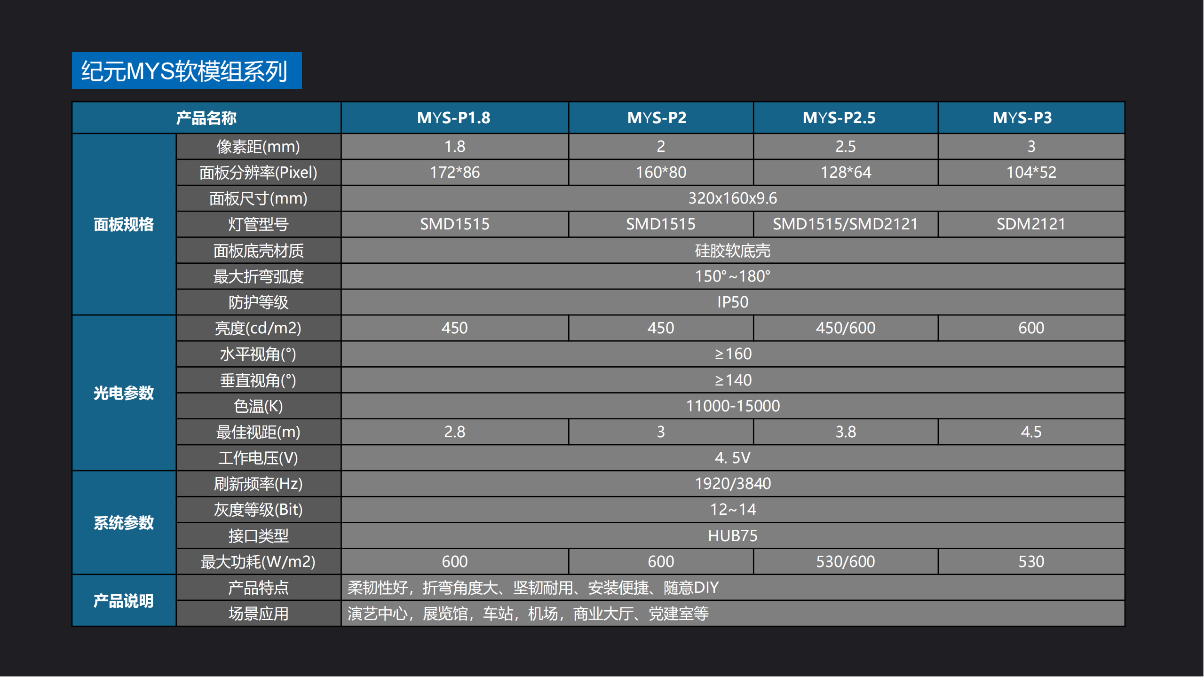Click the ≥160 horizontal angle cell
1204x677 pixels.
click(x=733, y=354)
